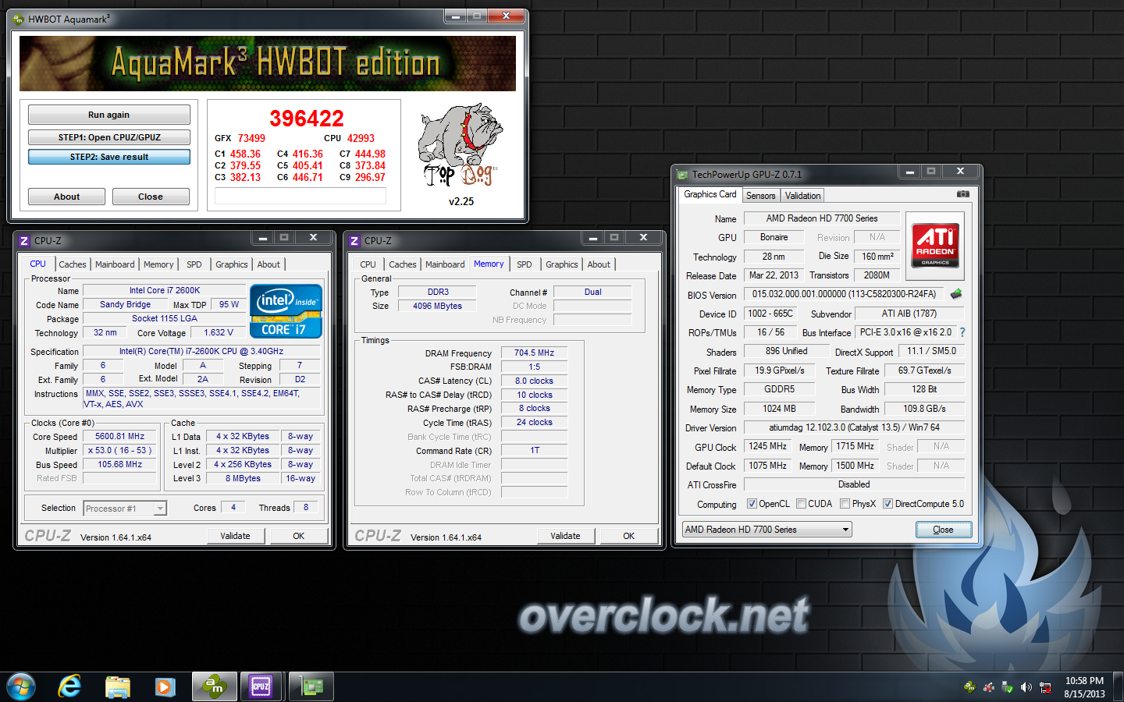Switch to Sensors tab in GPU-Z
Image resolution: width=1124 pixels, height=702 pixels.
coord(760,196)
